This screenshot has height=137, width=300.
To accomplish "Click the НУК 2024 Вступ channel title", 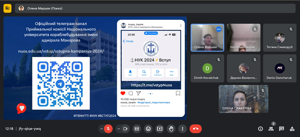I will (x=150, y=60).
